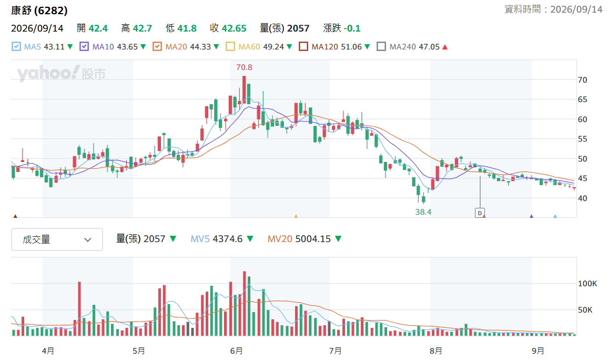Click the down arrow beside MA120 51.06
The image size is (608, 361).
point(367,47)
